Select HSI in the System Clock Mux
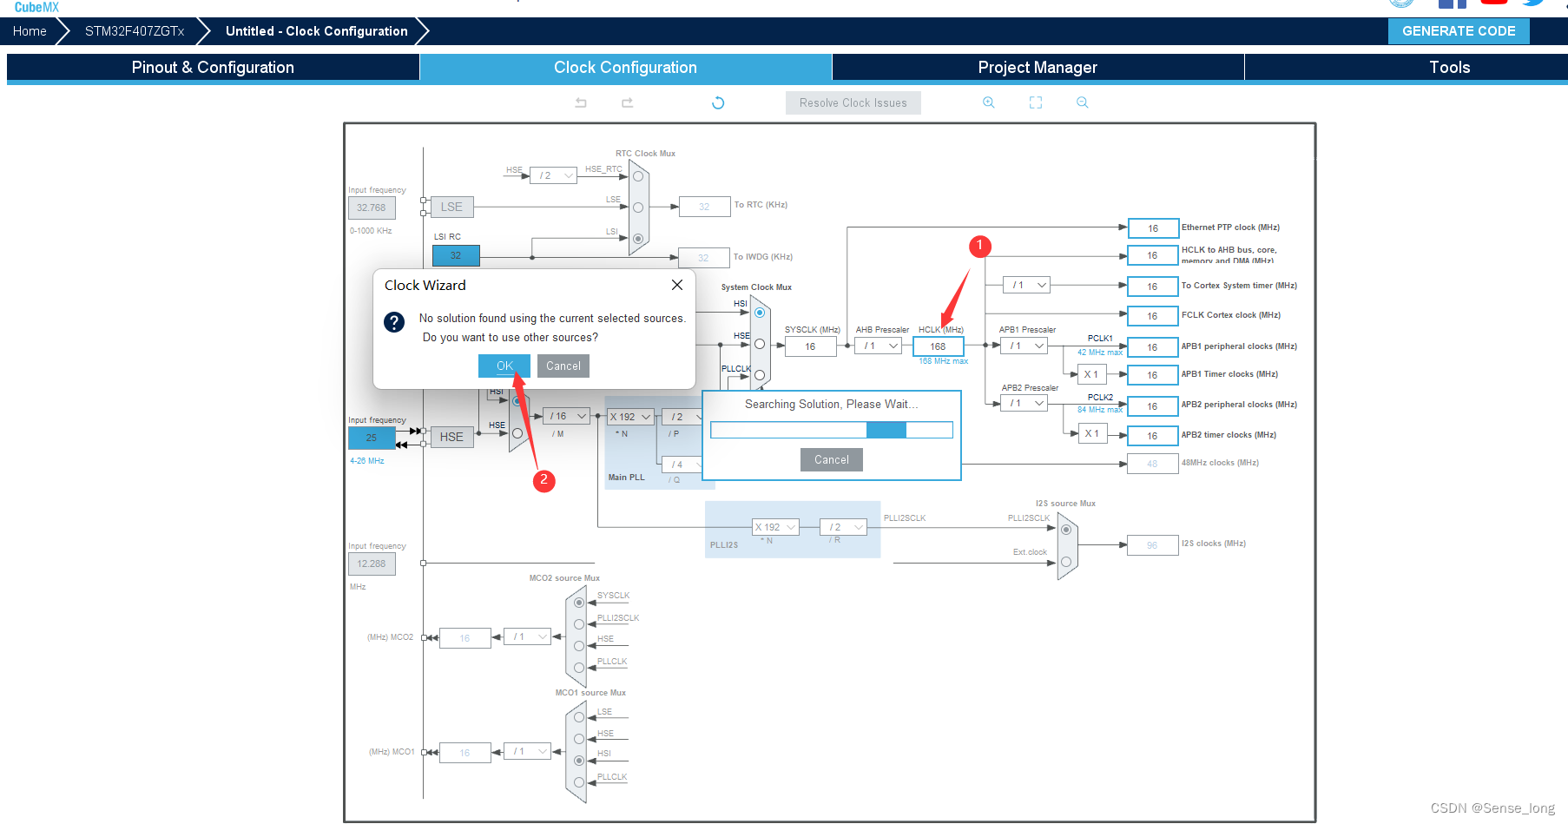 pyautogui.click(x=760, y=313)
